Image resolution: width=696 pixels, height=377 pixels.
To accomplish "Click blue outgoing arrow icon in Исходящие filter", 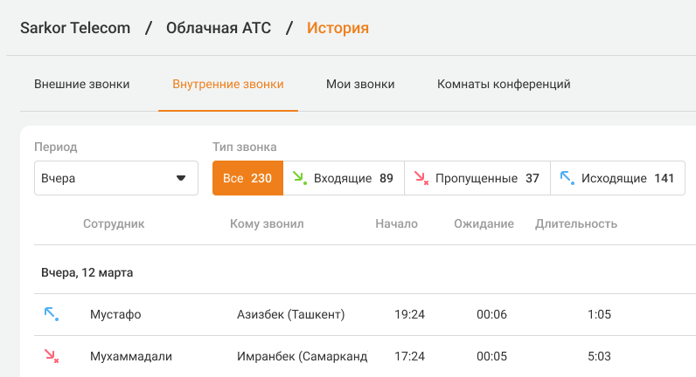I will [567, 178].
